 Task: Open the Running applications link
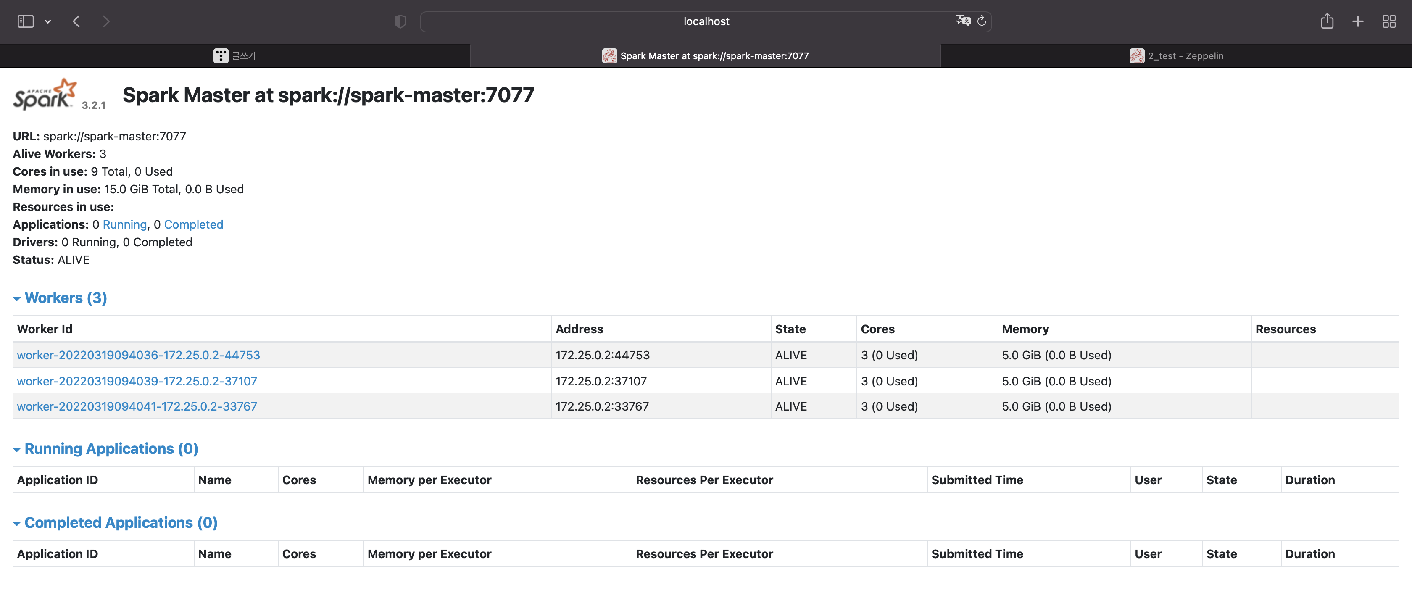point(125,225)
